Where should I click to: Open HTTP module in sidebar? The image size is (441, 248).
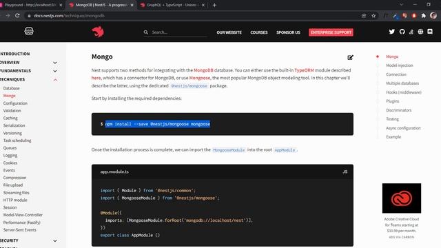(x=15, y=200)
